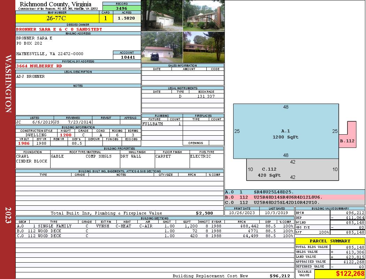Click the red taxable value $122,268

point(350,274)
